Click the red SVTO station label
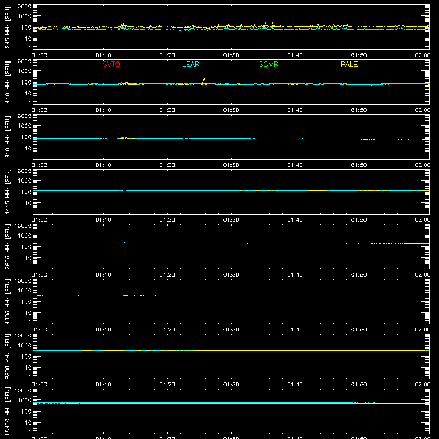This screenshot has width=439, height=439. pos(111,64)
